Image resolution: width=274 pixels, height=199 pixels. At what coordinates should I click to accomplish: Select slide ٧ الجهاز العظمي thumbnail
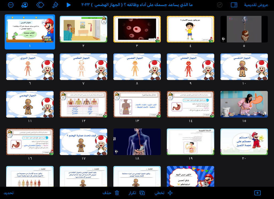83,67
